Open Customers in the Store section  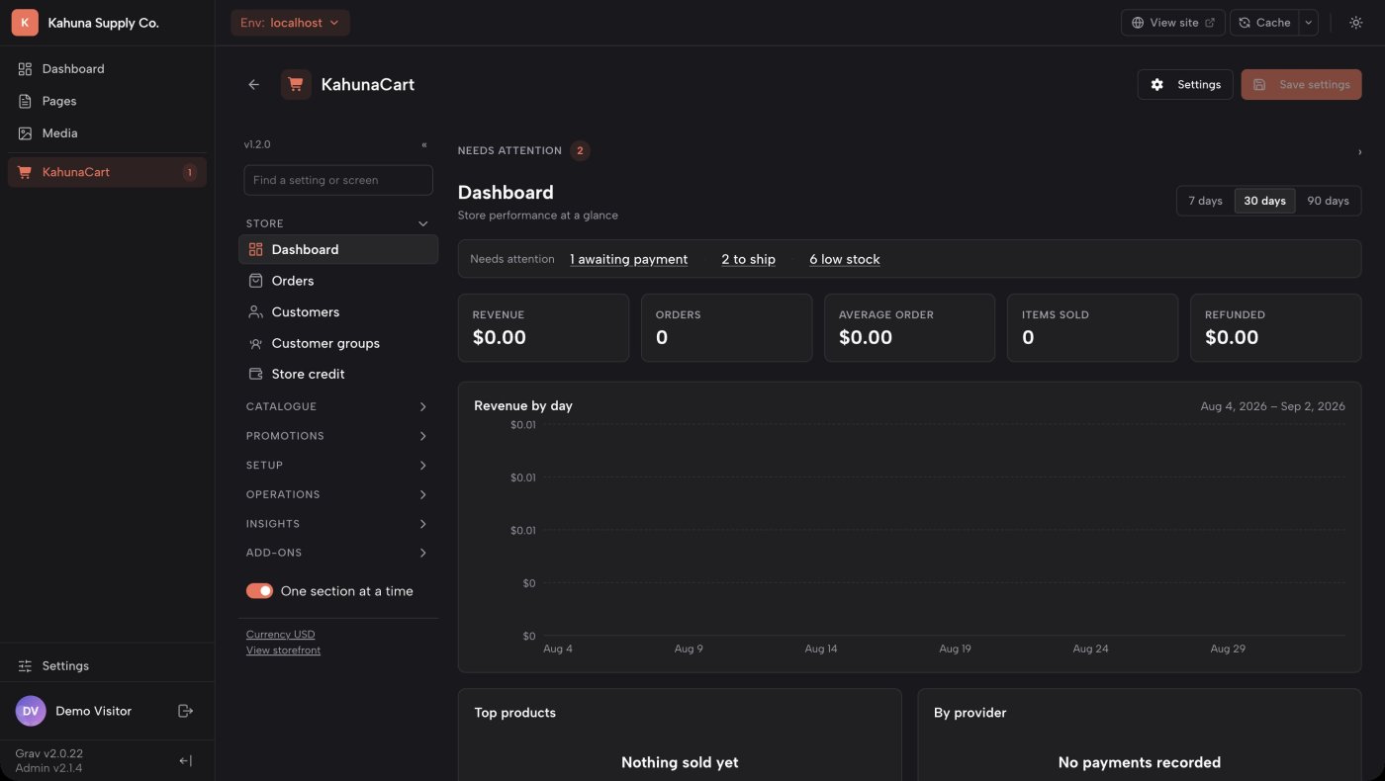[x=338, y=311]
